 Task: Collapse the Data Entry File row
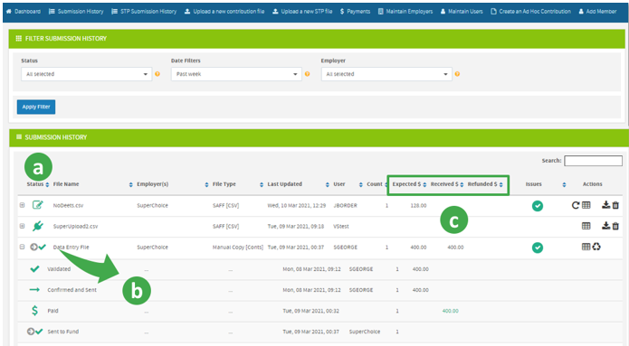pos(22,247)
